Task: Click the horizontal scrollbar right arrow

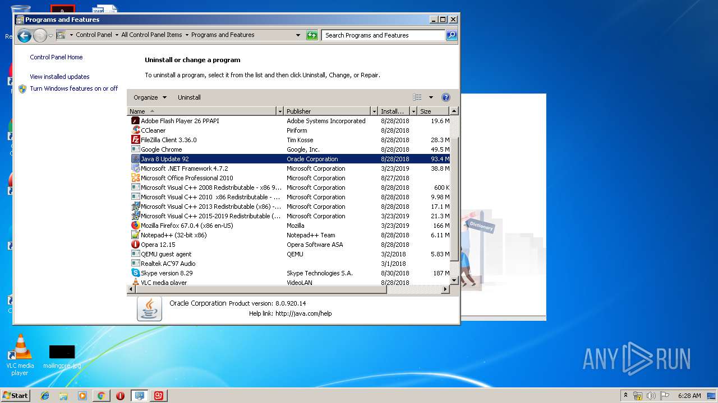Action: [445, 289]
